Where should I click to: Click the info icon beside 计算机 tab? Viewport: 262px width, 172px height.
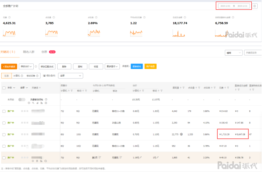tap(22, 76)
